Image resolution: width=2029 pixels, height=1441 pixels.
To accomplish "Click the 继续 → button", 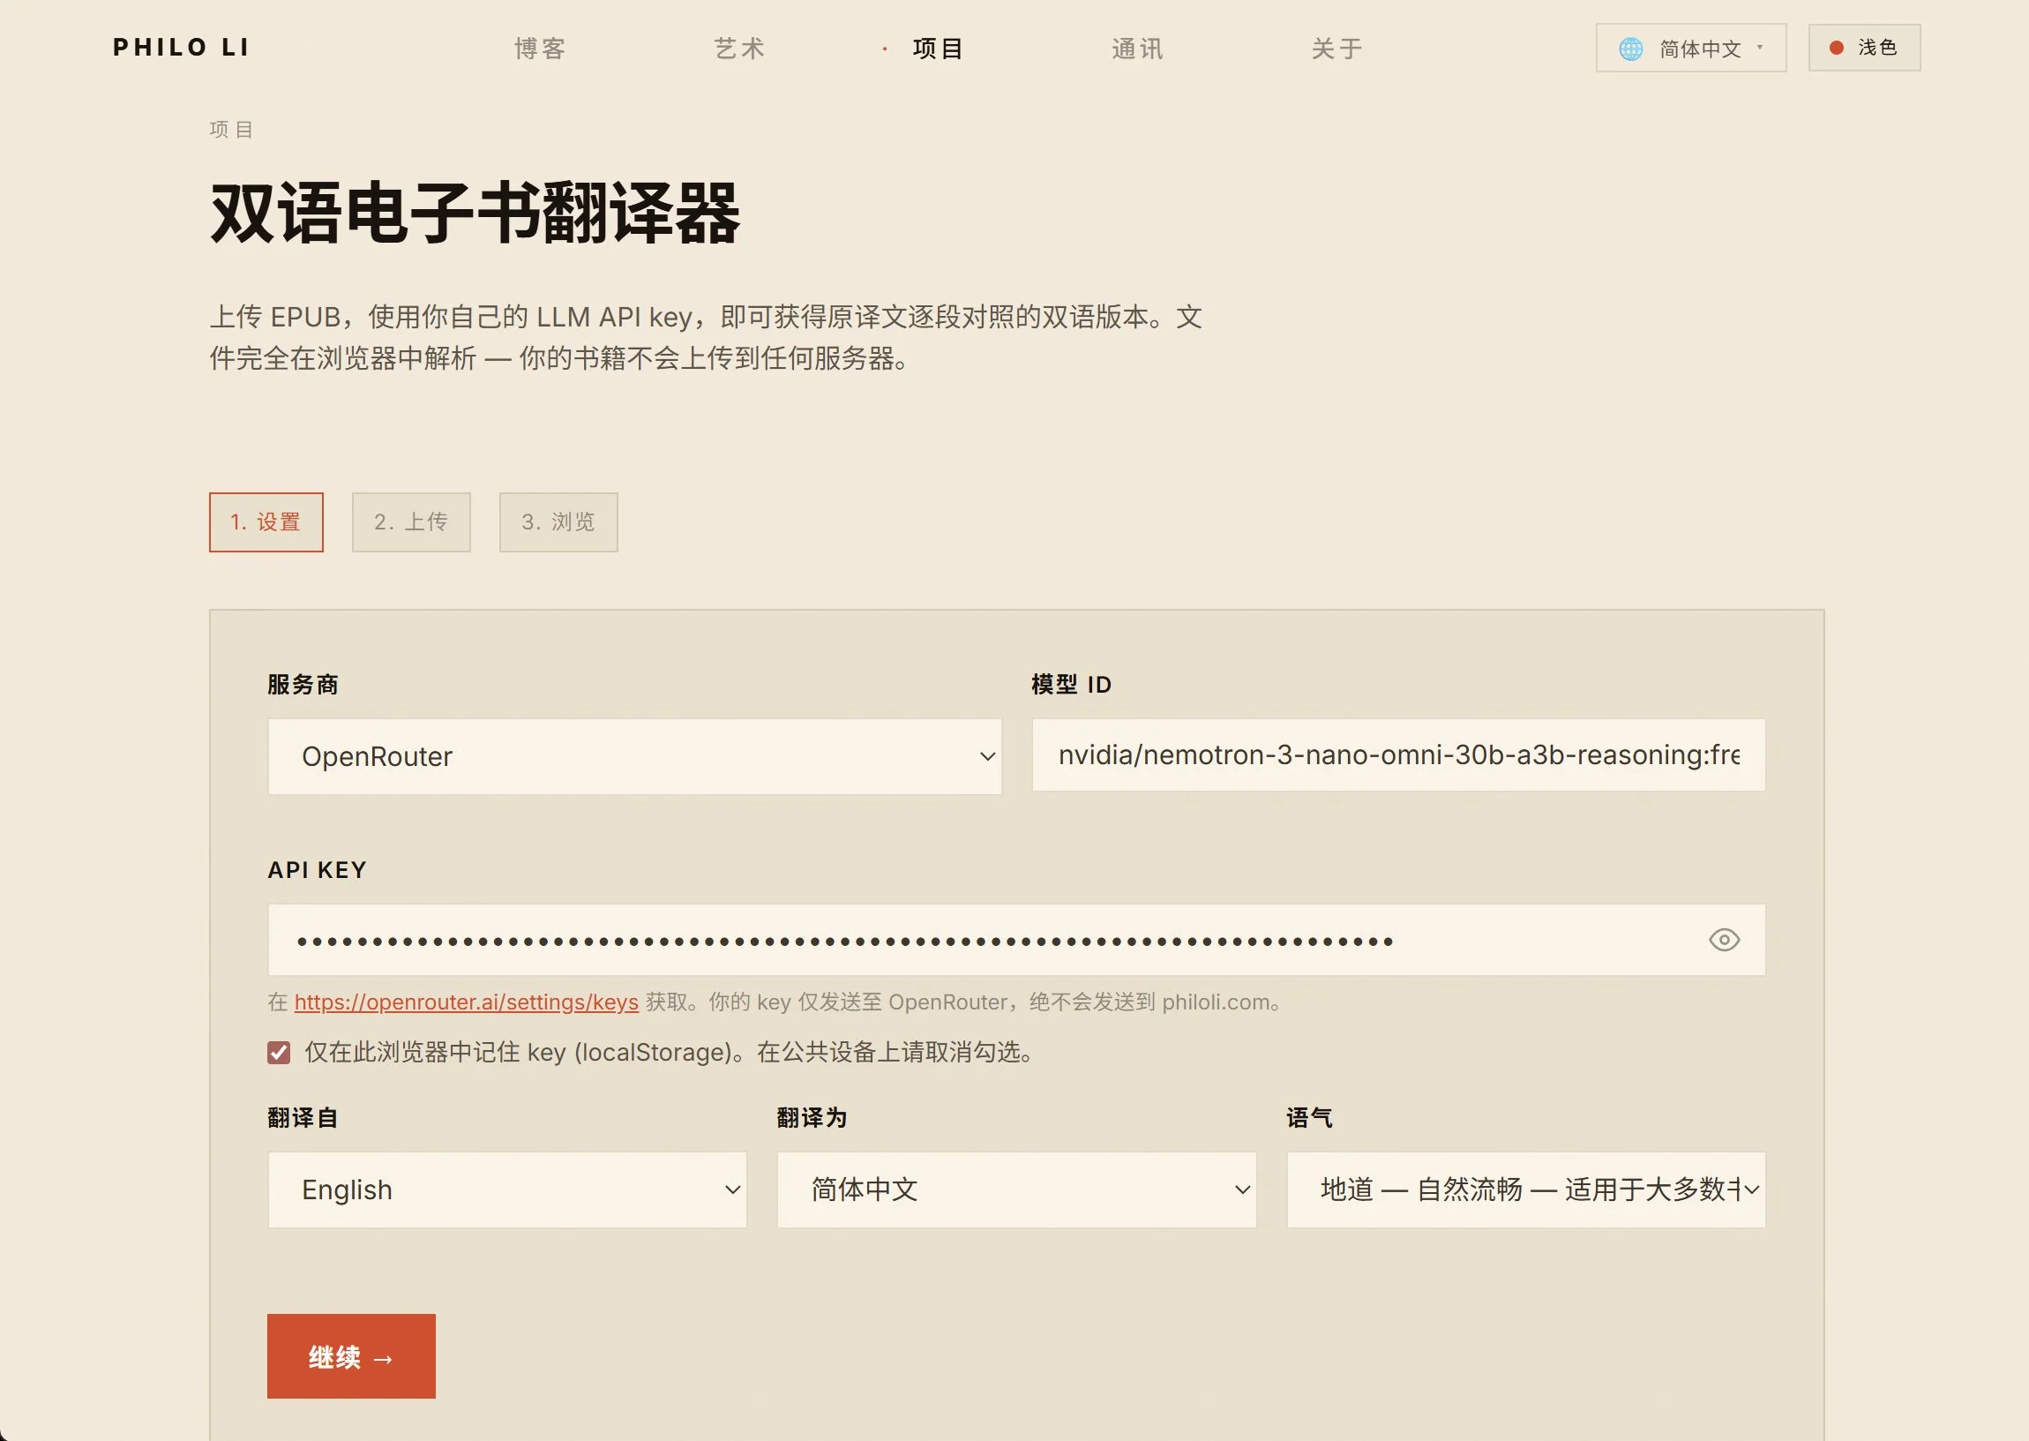I will tap(351, 1355).
